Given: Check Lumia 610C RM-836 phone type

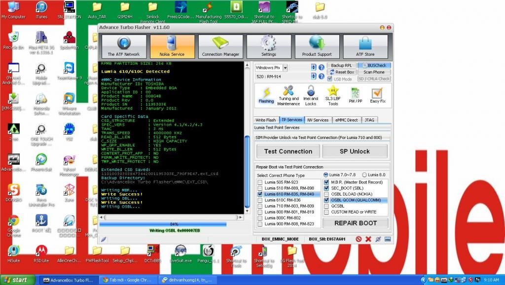Looking at the screenshot, I should click(x=260, y=200).
